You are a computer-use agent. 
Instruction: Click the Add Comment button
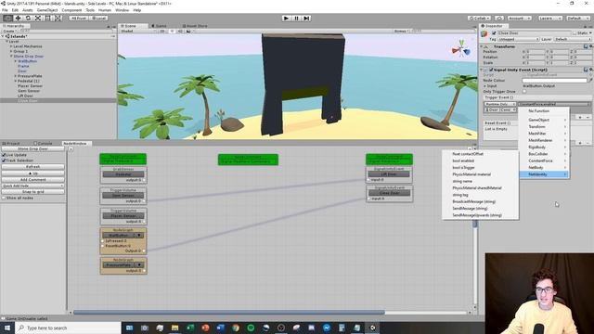(33, 179)
